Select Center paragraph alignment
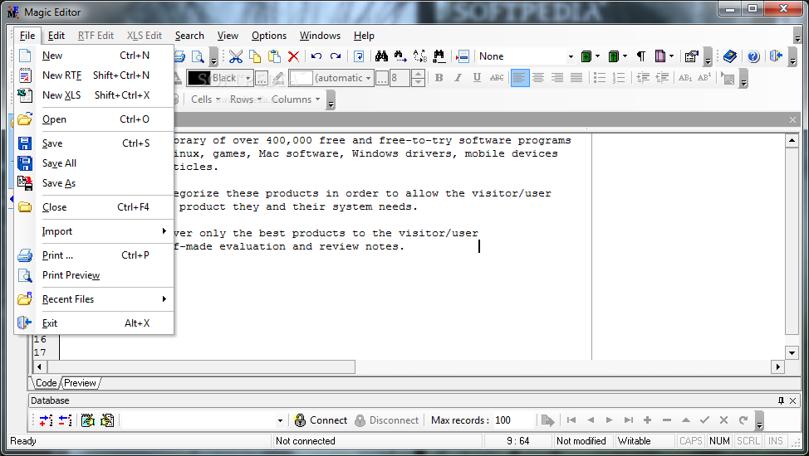Image resolution: width=809 pixels, height=456 pixels. tap(538, 78)
